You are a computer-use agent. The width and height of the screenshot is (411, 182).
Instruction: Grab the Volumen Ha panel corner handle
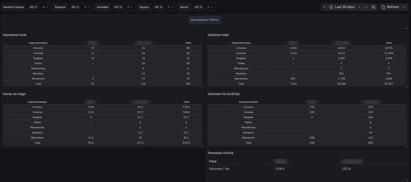[407, 146]
